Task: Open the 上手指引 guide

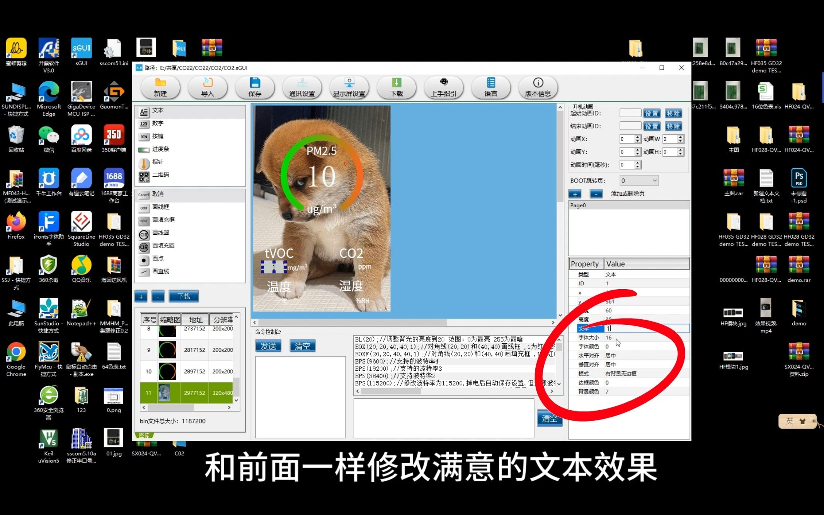Action: click(x=443, y=87)
